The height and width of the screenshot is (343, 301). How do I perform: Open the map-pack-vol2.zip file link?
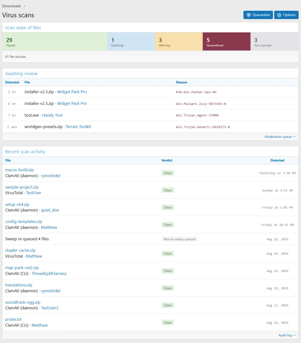22,267
